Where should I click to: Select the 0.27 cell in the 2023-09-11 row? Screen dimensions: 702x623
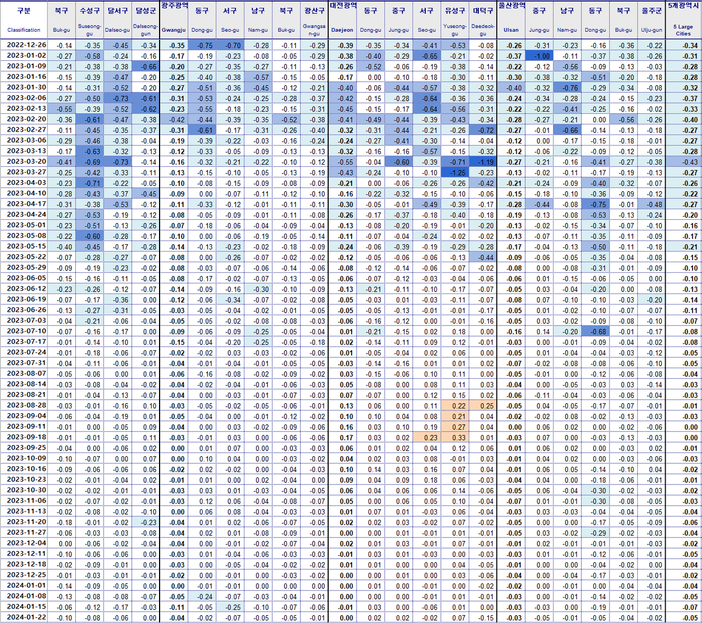point(456,427)
